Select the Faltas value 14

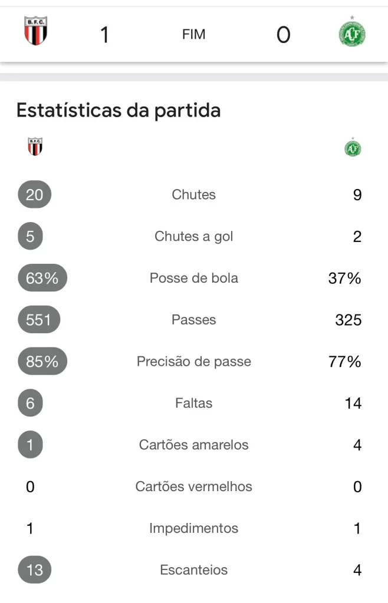pos(353,403)
